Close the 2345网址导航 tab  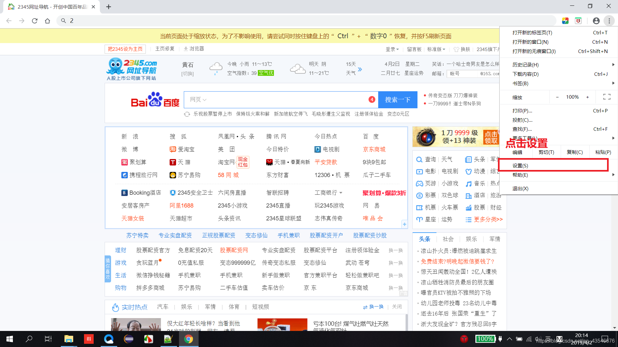point(93,7)
